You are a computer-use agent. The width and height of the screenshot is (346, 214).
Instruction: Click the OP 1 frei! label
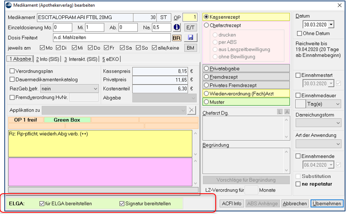[x=26, y=120]
